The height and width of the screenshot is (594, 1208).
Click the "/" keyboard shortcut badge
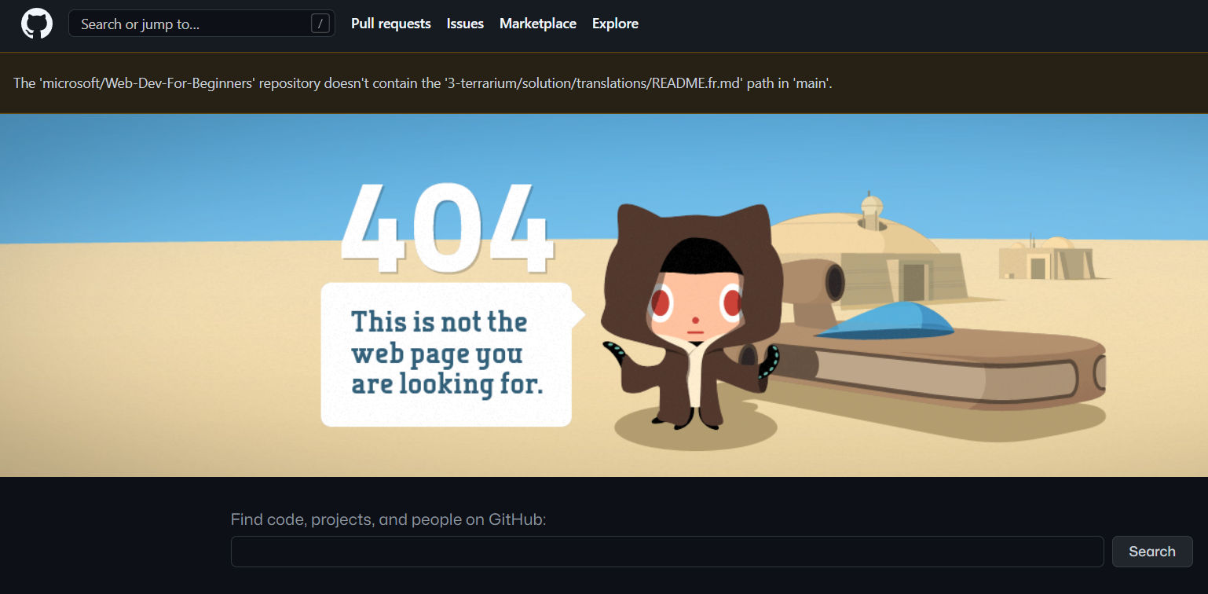(x=319, y=24)
